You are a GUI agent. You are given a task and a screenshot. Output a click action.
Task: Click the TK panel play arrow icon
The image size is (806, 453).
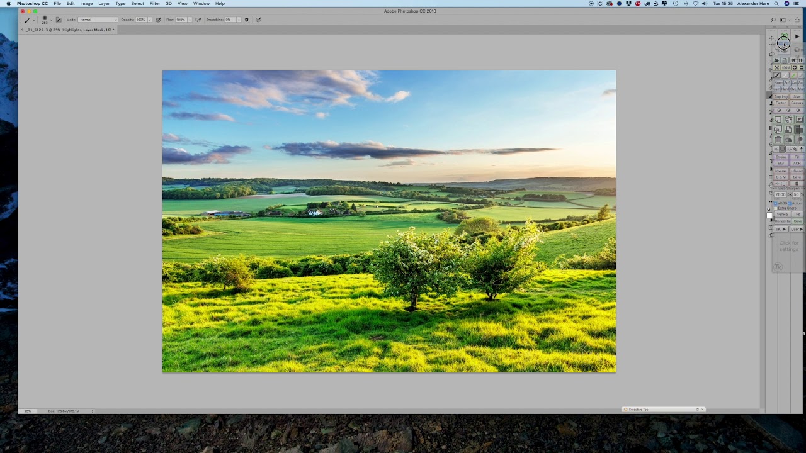pos(797,36)
